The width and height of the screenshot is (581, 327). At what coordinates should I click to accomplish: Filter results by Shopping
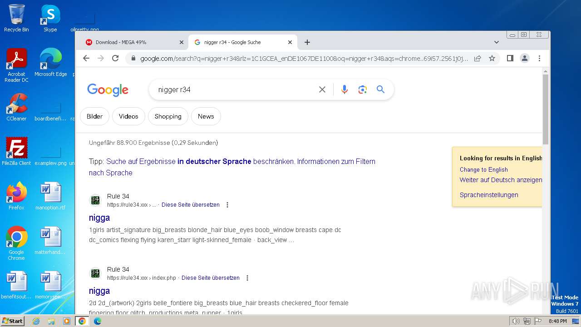(x=168, y=116)
